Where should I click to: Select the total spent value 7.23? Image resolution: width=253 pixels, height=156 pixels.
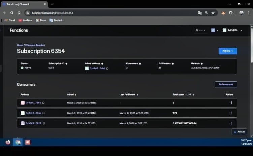point(175,113)
